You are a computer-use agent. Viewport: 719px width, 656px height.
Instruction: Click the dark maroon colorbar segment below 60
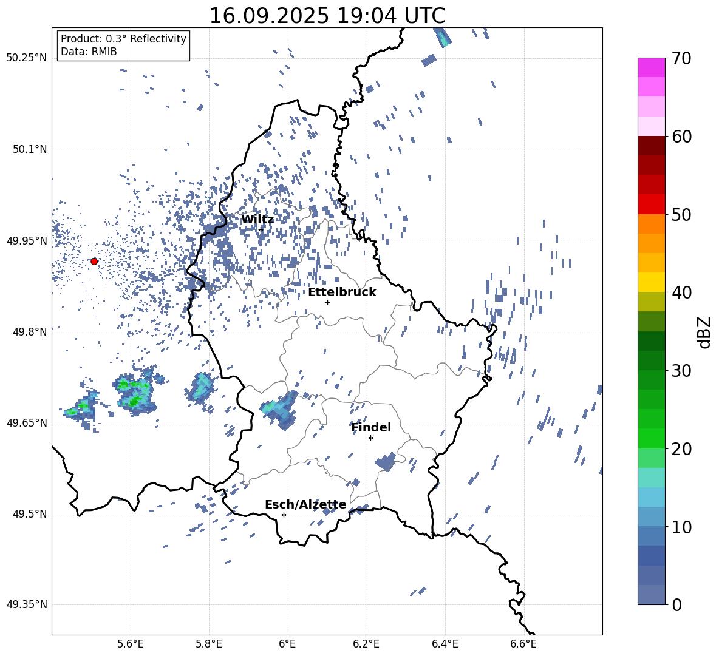tap(651, 146)
